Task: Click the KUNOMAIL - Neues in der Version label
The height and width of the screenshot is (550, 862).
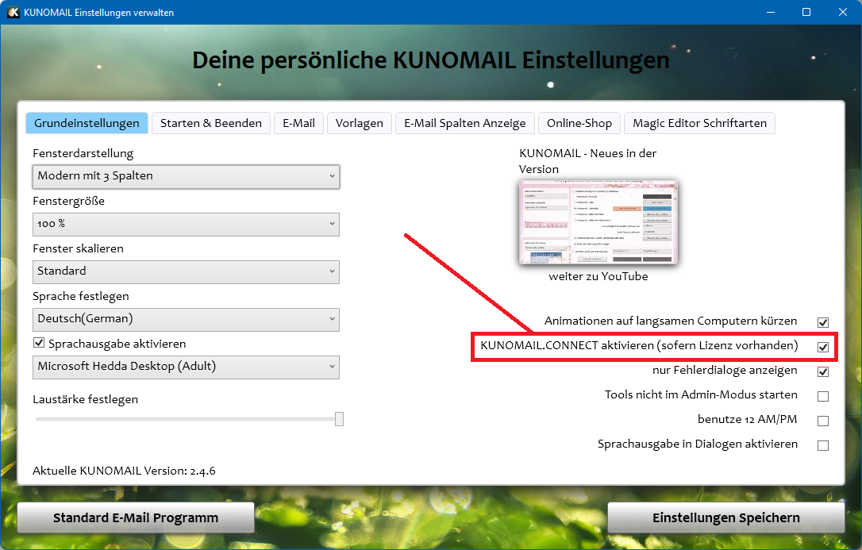Action: (587, 161)
